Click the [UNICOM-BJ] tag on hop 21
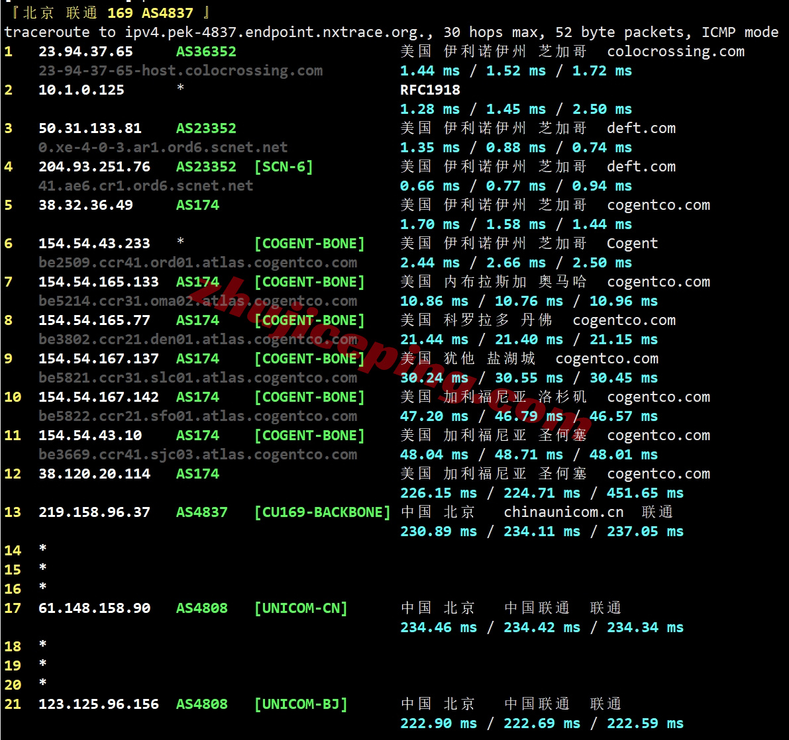Viewport: 789px width, 740px height. point(301,705)
